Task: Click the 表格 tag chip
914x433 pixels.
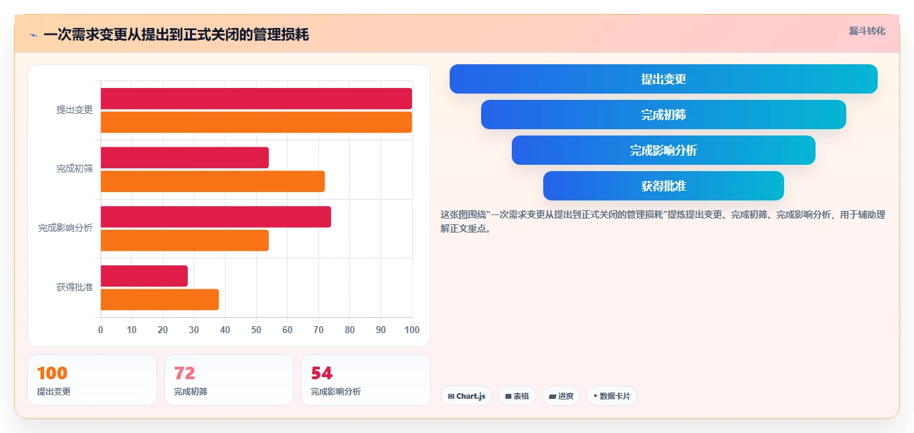Action: coord(517,396)
